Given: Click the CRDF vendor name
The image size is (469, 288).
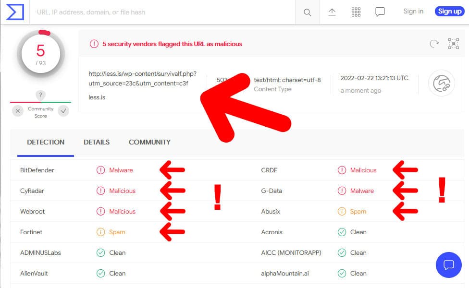Looking at the screenshot, I should point(269,170).
